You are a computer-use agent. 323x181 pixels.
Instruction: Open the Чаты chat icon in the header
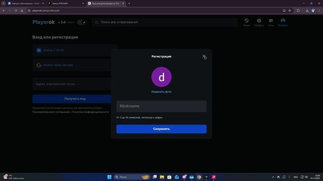pyautogui.click(x=271, y=22)
